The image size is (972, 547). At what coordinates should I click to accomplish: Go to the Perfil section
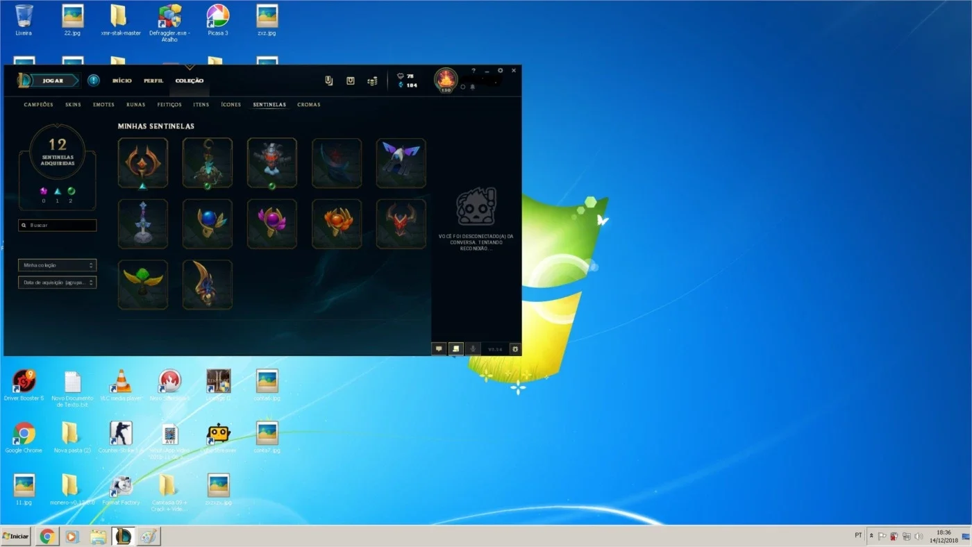153,81
